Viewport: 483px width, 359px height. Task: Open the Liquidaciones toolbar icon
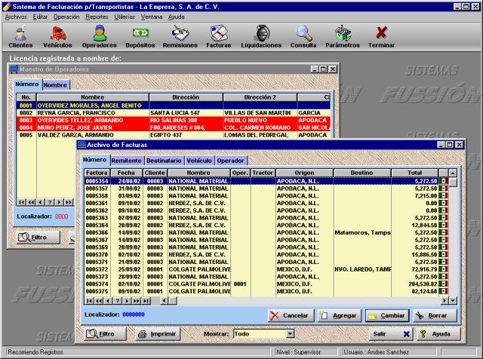point(260,36)
